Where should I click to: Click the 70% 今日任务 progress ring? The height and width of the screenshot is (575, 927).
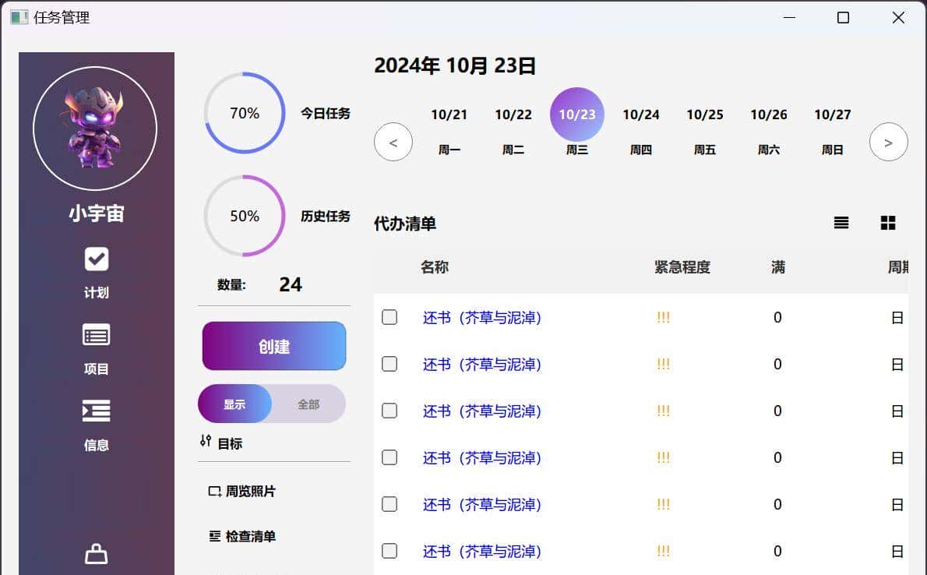click(x=244, y=112)
